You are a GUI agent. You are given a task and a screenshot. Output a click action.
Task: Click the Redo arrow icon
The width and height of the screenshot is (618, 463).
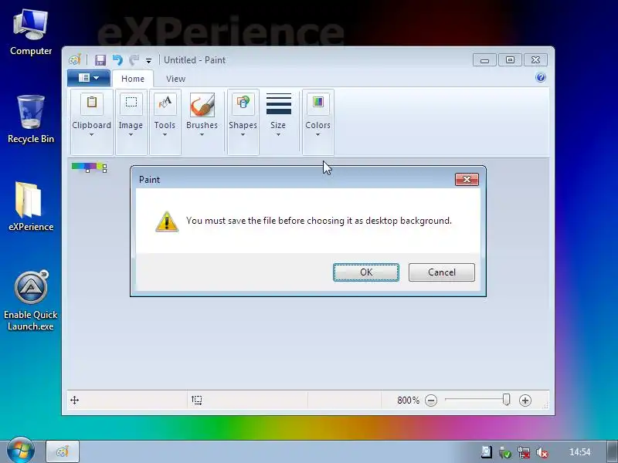134,60
